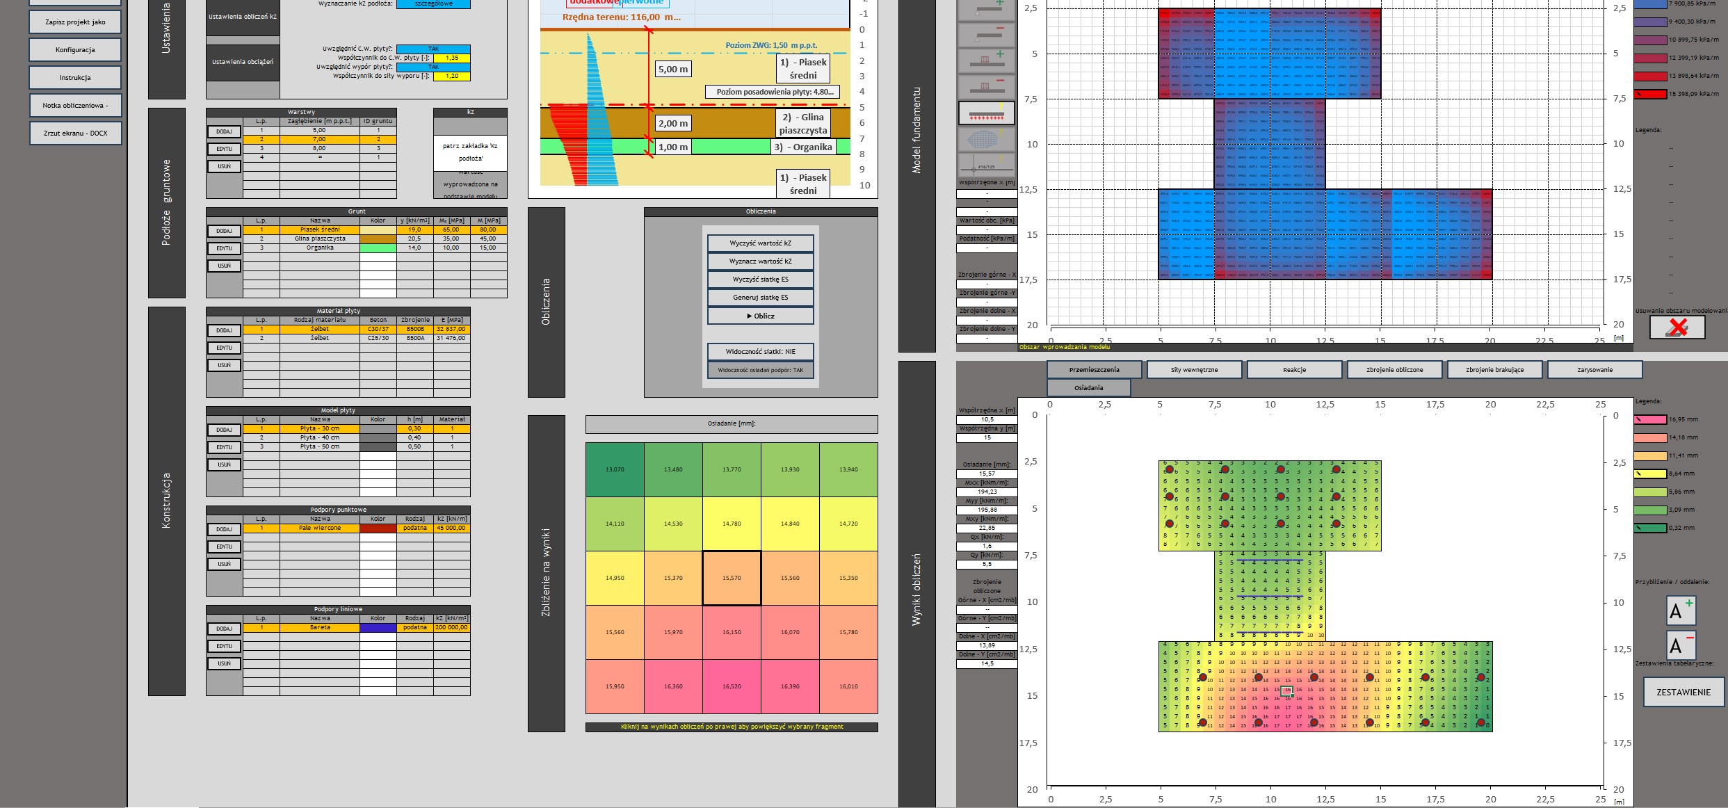1728x808 pixels.
Task: Open Ustawienia obciążeń section
Action: coord(242,62)
